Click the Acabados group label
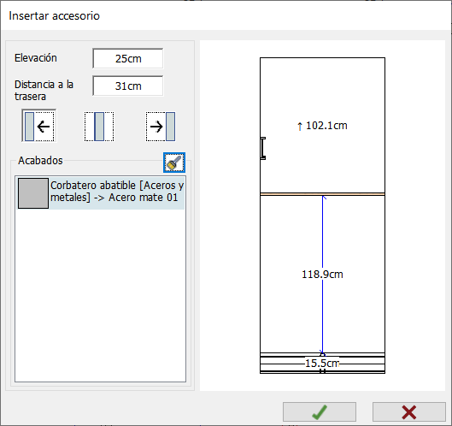 tap(40, 161)
